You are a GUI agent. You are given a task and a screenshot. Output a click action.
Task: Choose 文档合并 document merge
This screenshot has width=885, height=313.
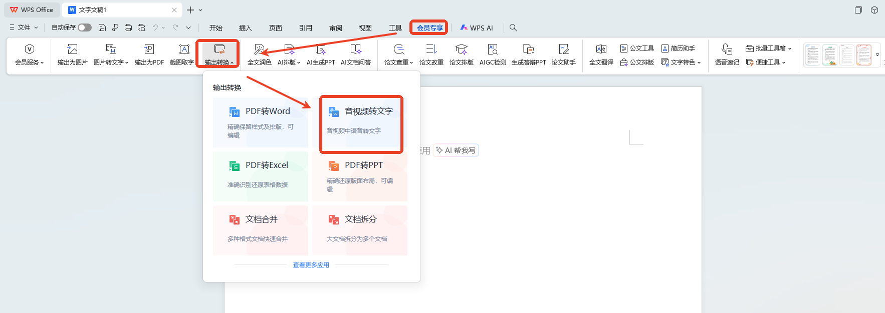tap(261, 230)
